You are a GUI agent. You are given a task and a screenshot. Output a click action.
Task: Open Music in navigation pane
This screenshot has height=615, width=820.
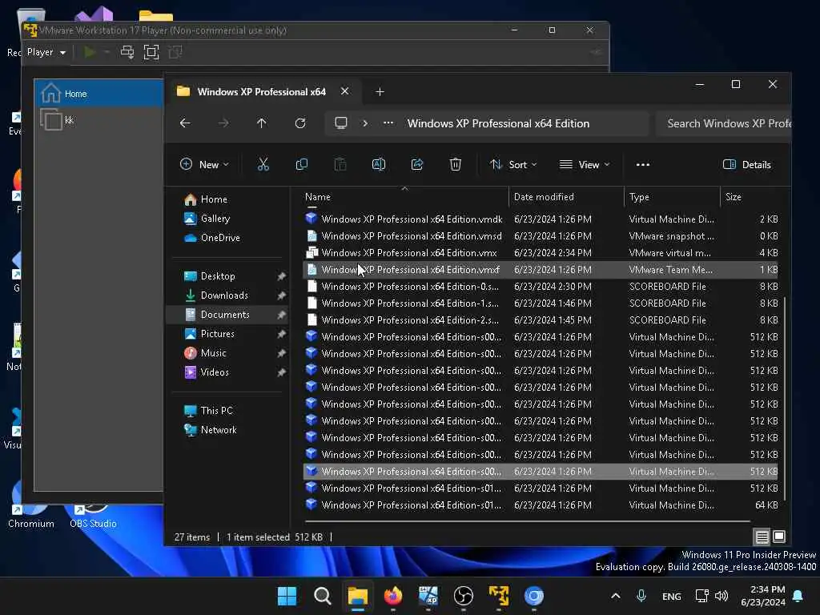pyautogui.click(x=213, y=353)
